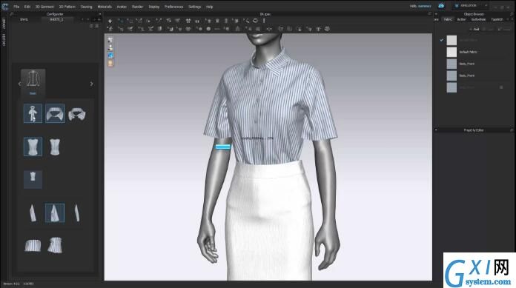Click the orange avatar display icon in viewport
Screen dimensions: 516x288
click(x=110, y=63)
